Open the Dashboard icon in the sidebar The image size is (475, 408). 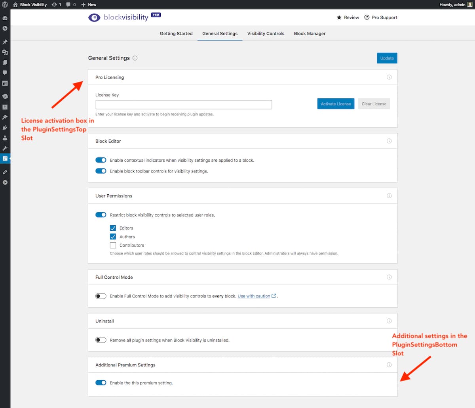[5, 18]
